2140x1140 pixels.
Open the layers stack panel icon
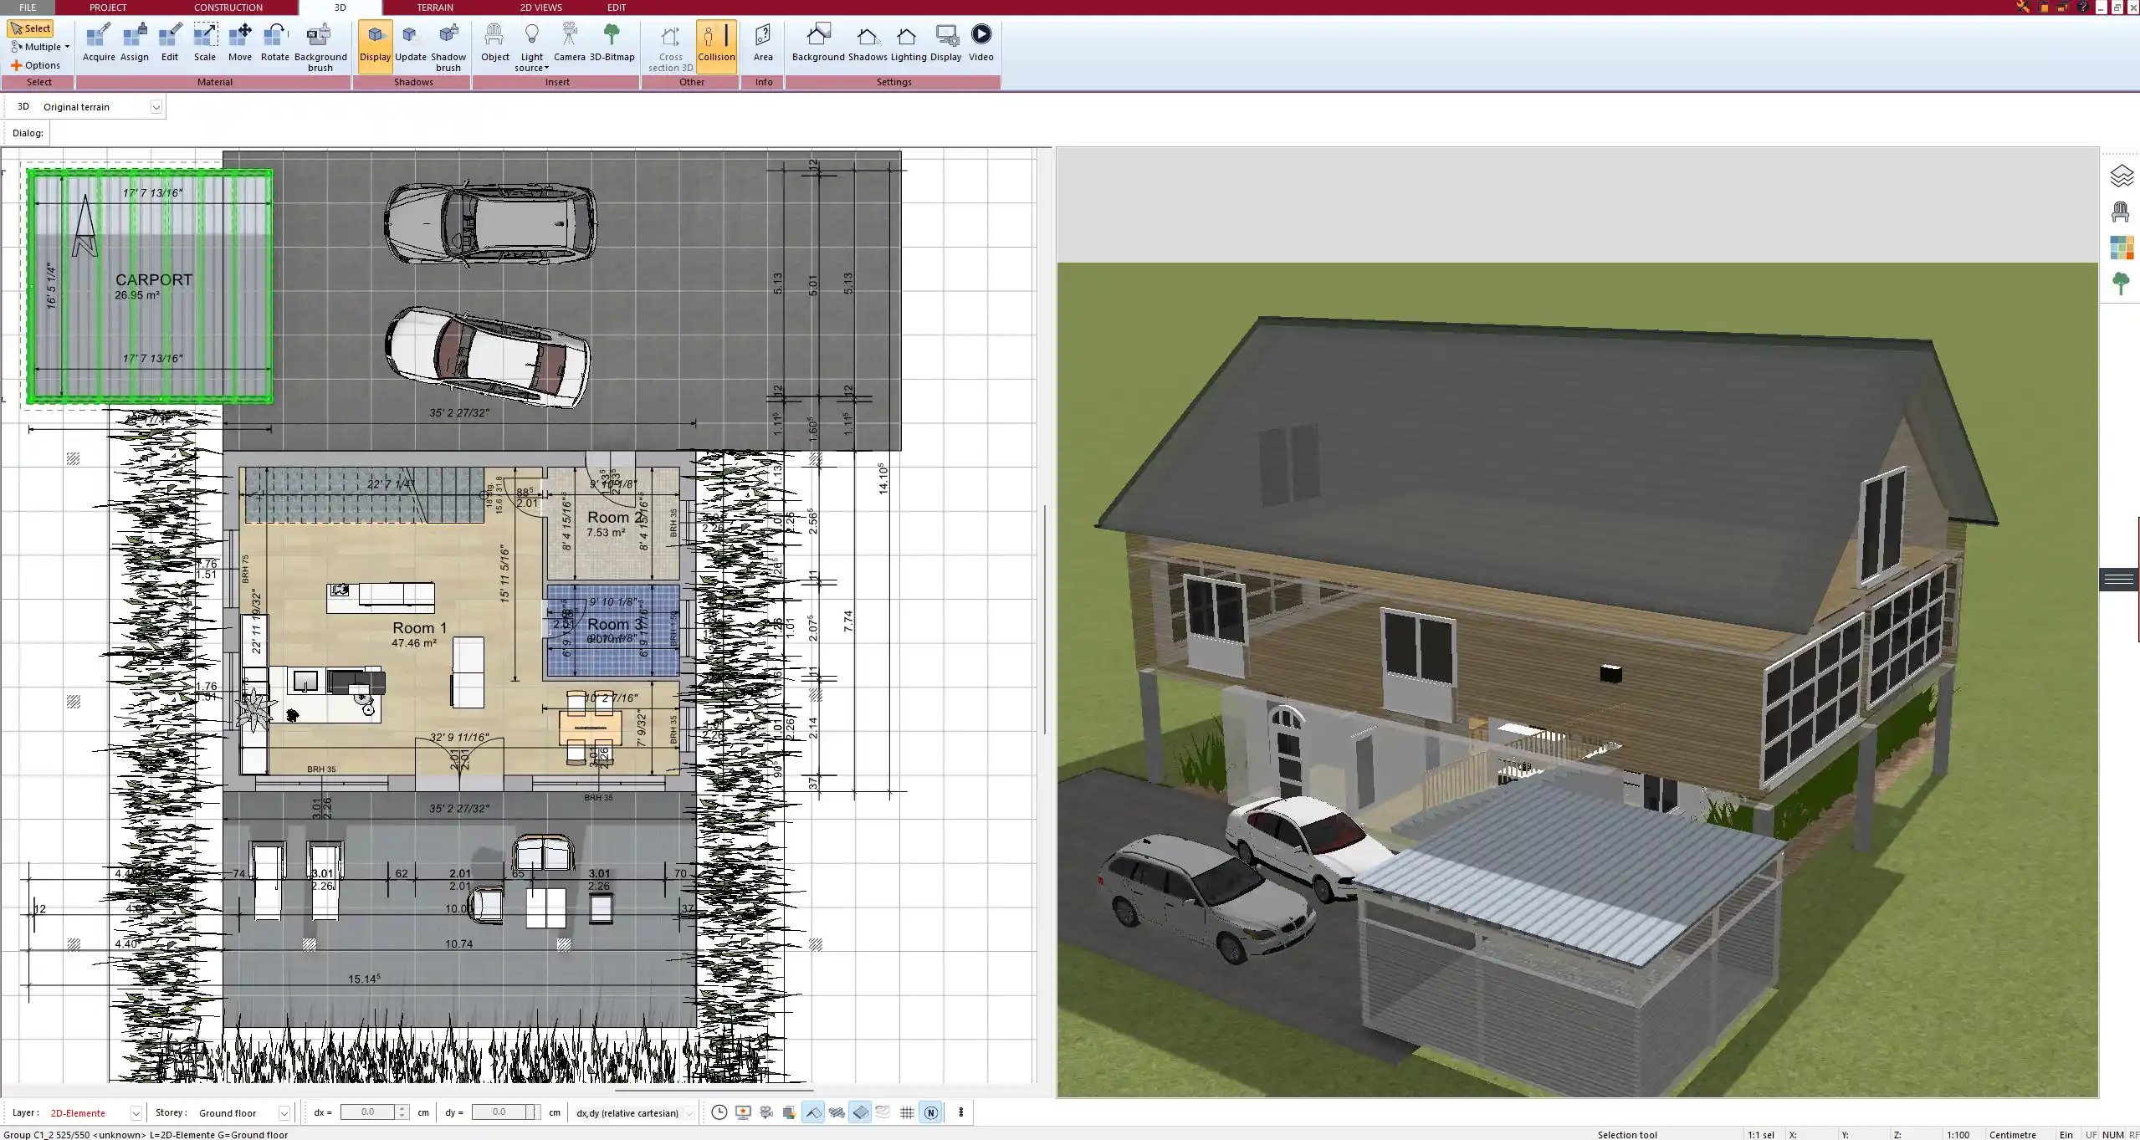(x=2121, y=176)
